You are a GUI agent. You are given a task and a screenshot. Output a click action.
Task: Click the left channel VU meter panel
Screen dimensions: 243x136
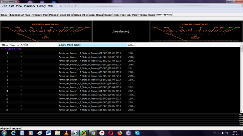(46, 32)
